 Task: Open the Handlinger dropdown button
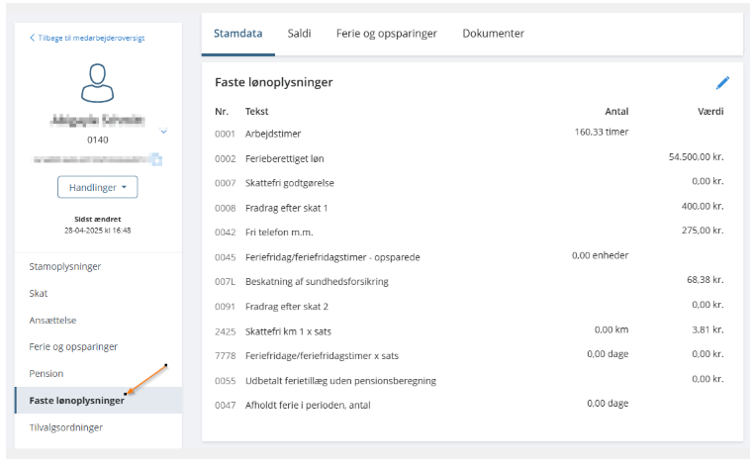(98, 187)
